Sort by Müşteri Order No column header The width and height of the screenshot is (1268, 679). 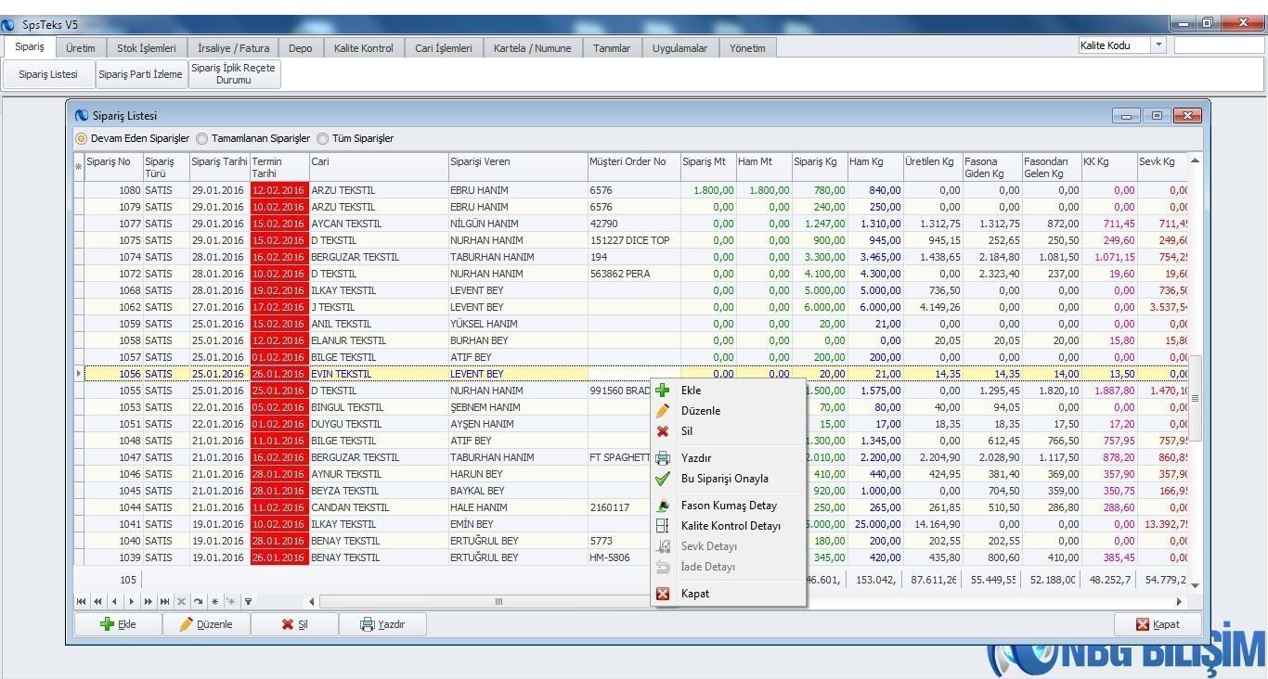point(633,167)
